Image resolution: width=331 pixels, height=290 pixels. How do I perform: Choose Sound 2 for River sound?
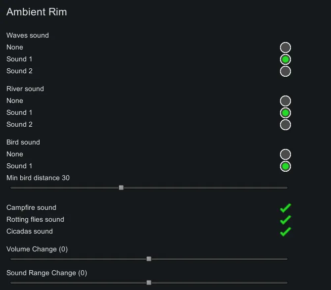pyautogui.click(x=285, y=125)
